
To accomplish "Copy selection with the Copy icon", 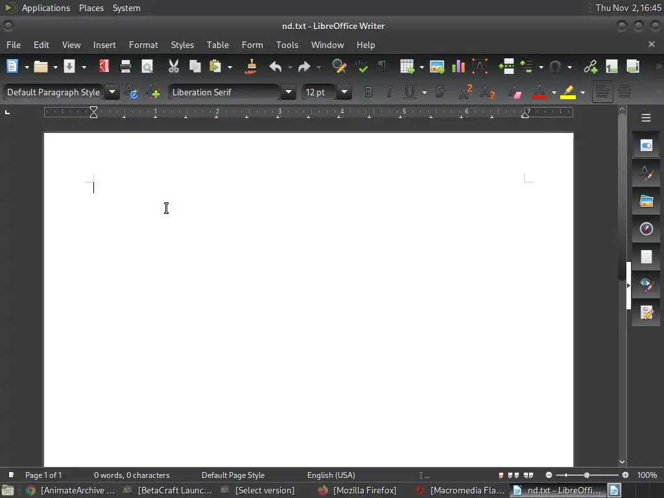I will pyautogui.click(x=195, y=67).
